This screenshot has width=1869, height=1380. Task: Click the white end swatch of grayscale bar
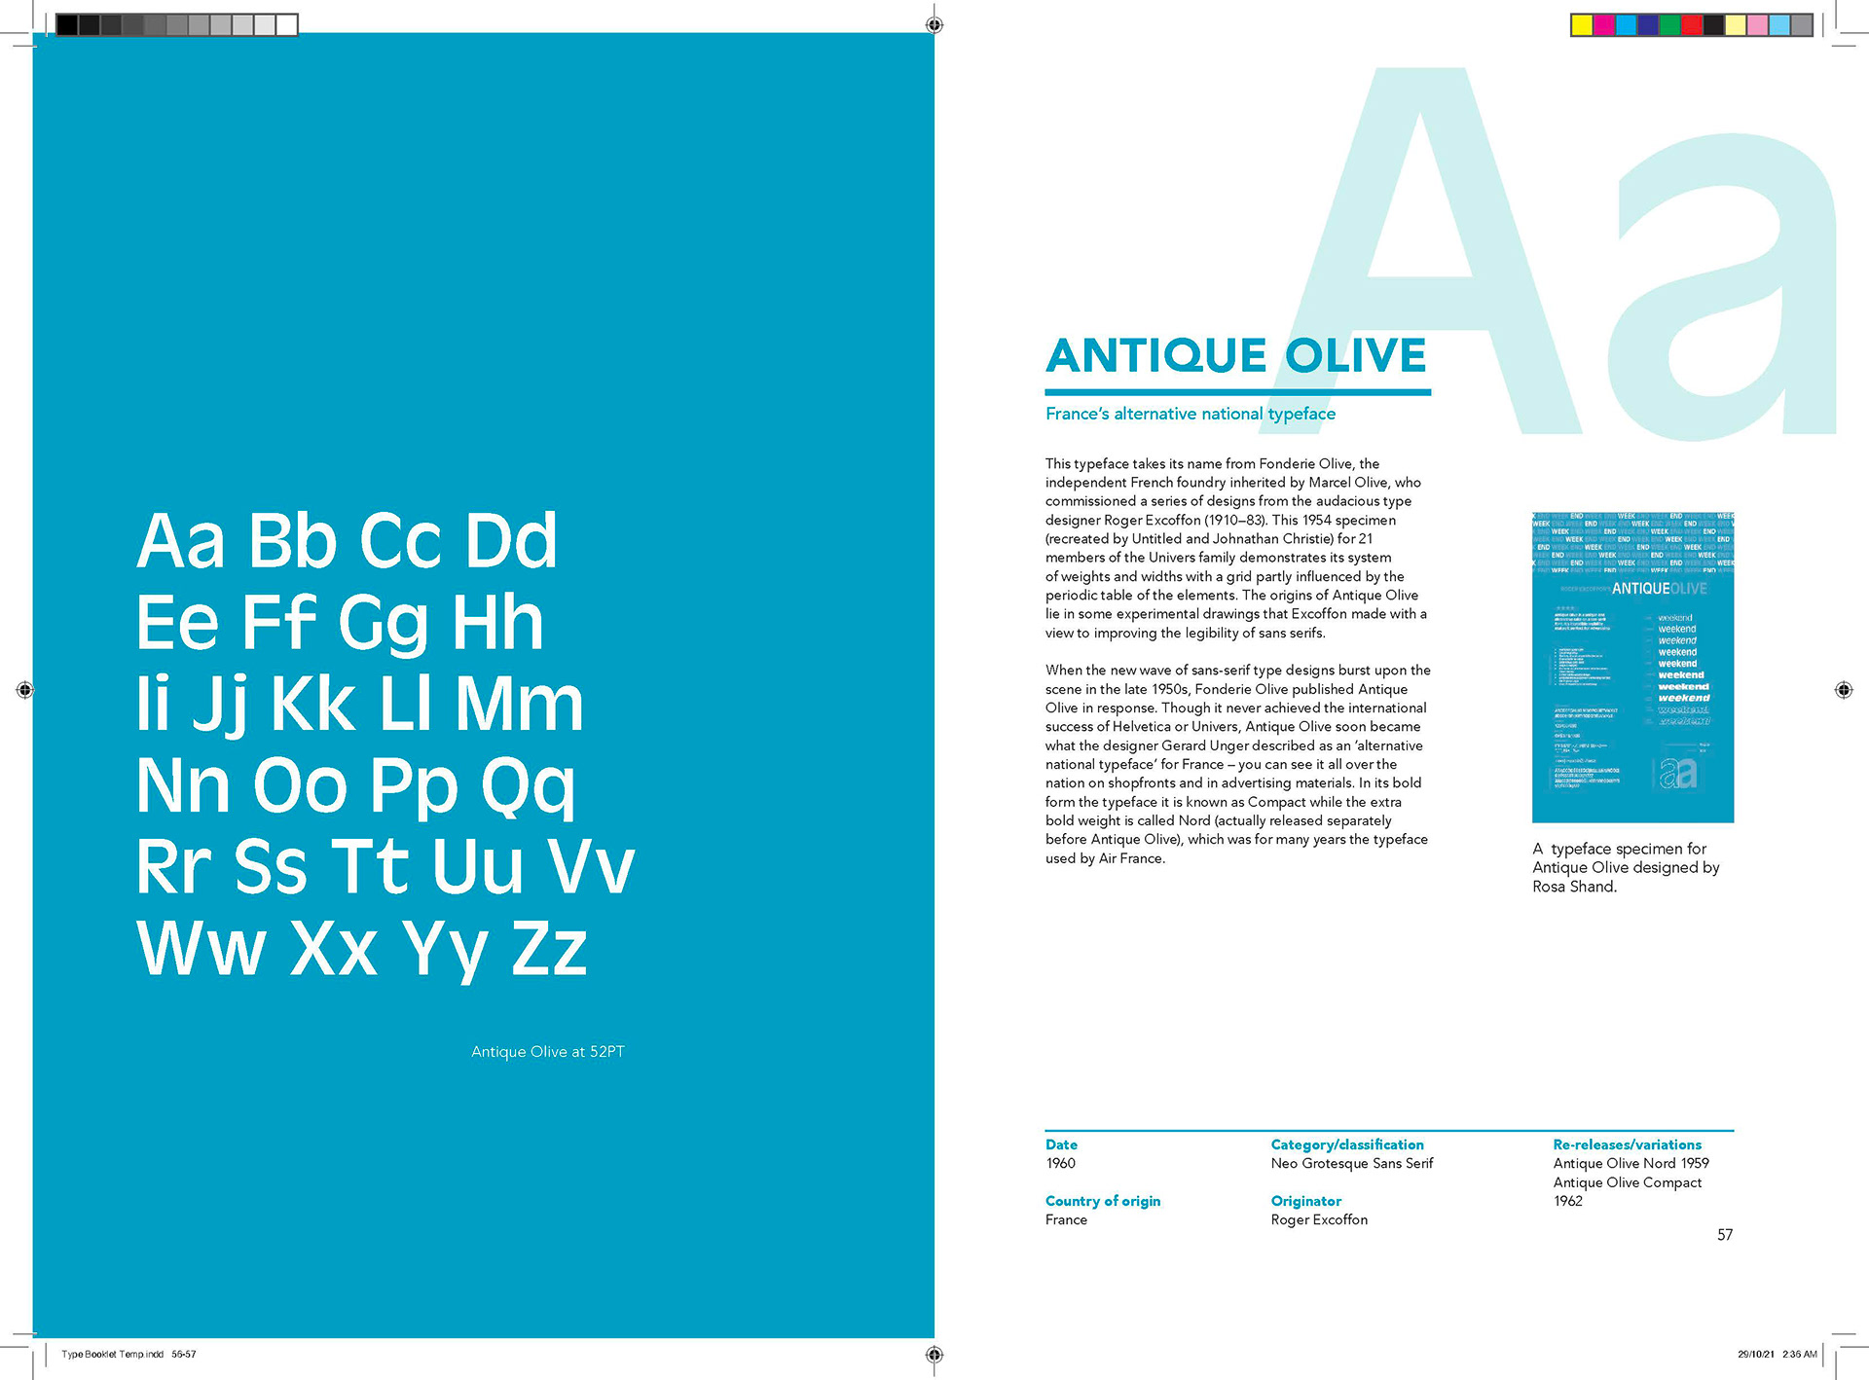coord(286,24)
